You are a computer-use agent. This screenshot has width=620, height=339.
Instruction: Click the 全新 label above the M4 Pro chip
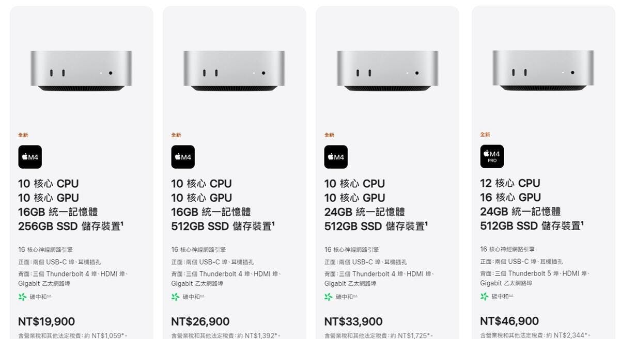[485, 135]
